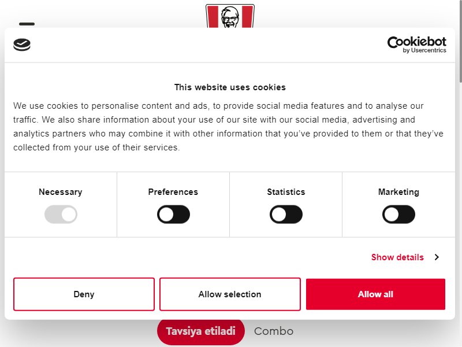Click the Deny button
The image size is (462, 347).
[84, 294]
